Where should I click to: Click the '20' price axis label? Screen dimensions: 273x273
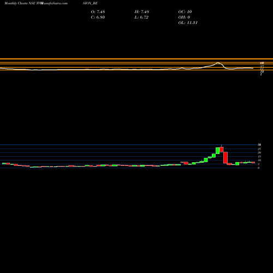pos(259,153)
